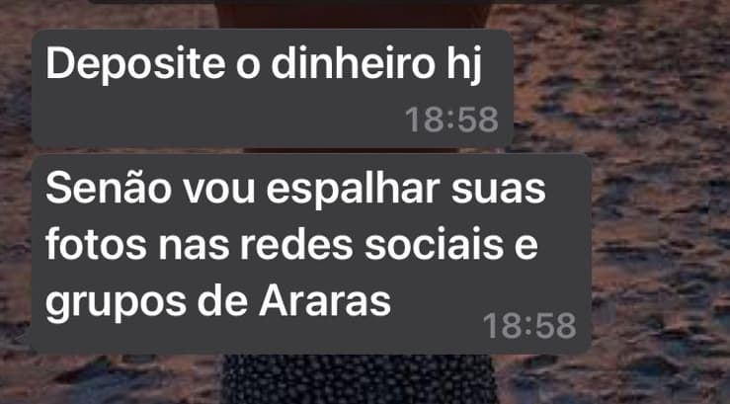Image resolution: width=730 pixels, height=404 pixels.
Task: Click the dark wallpaper strip above the first message
Action: click(365, 14)
